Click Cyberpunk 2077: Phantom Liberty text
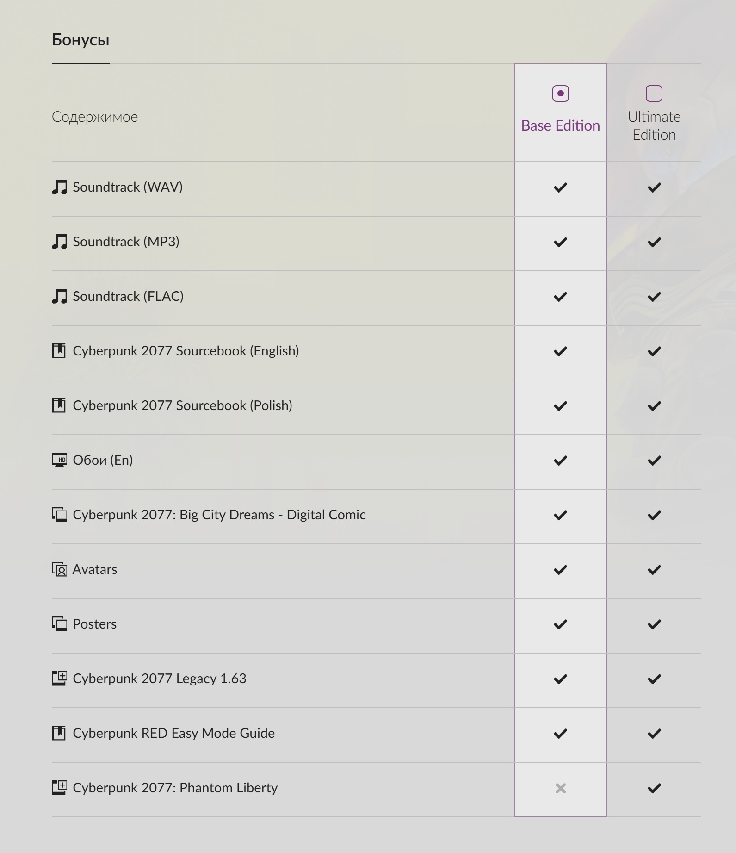This screenshot has height=853, width=736. tap(175, 788)
